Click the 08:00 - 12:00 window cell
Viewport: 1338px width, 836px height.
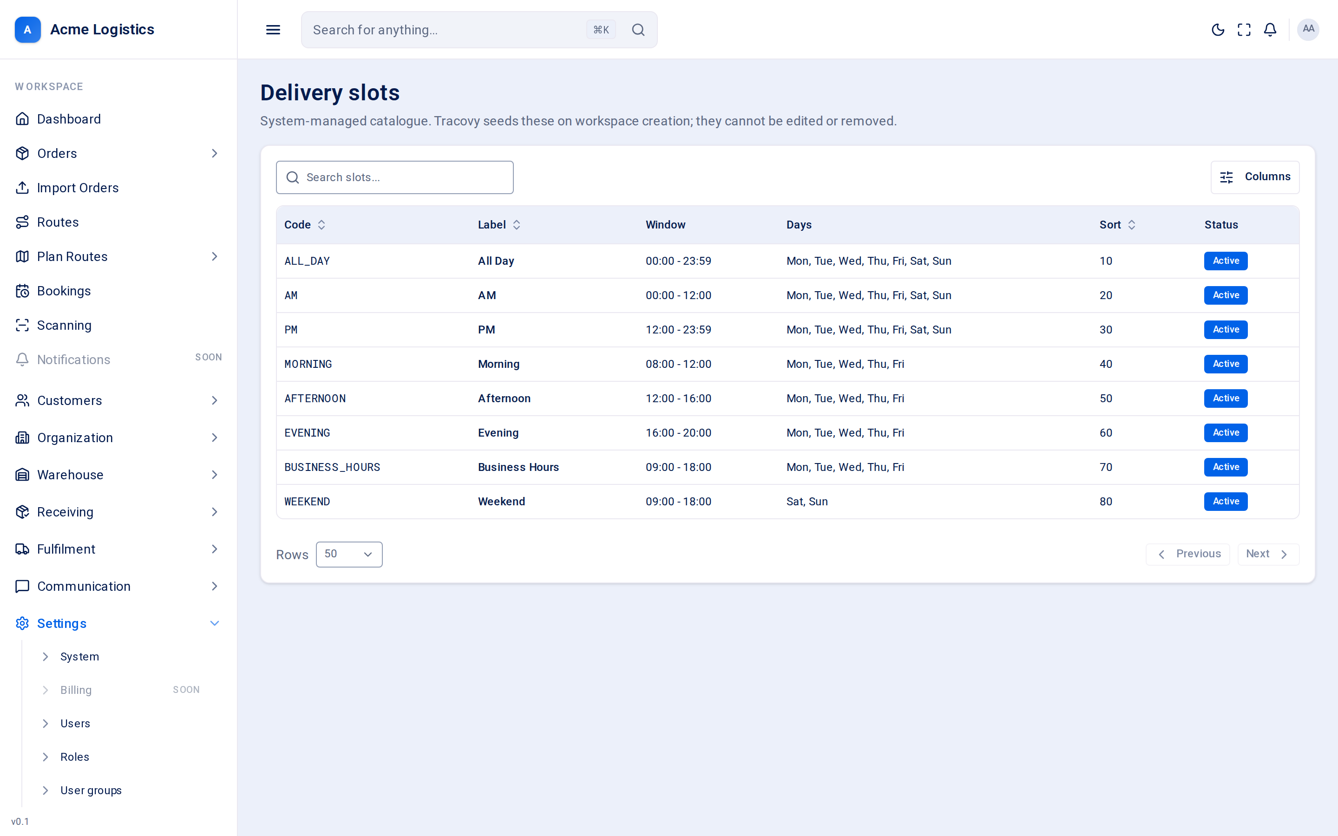tap(678, 364)
